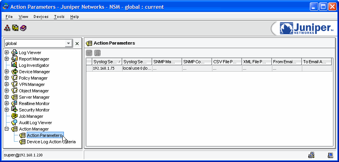The image size is (339, 162).
Task: Select the Log Investigator tree item
Action: [34, 65]
